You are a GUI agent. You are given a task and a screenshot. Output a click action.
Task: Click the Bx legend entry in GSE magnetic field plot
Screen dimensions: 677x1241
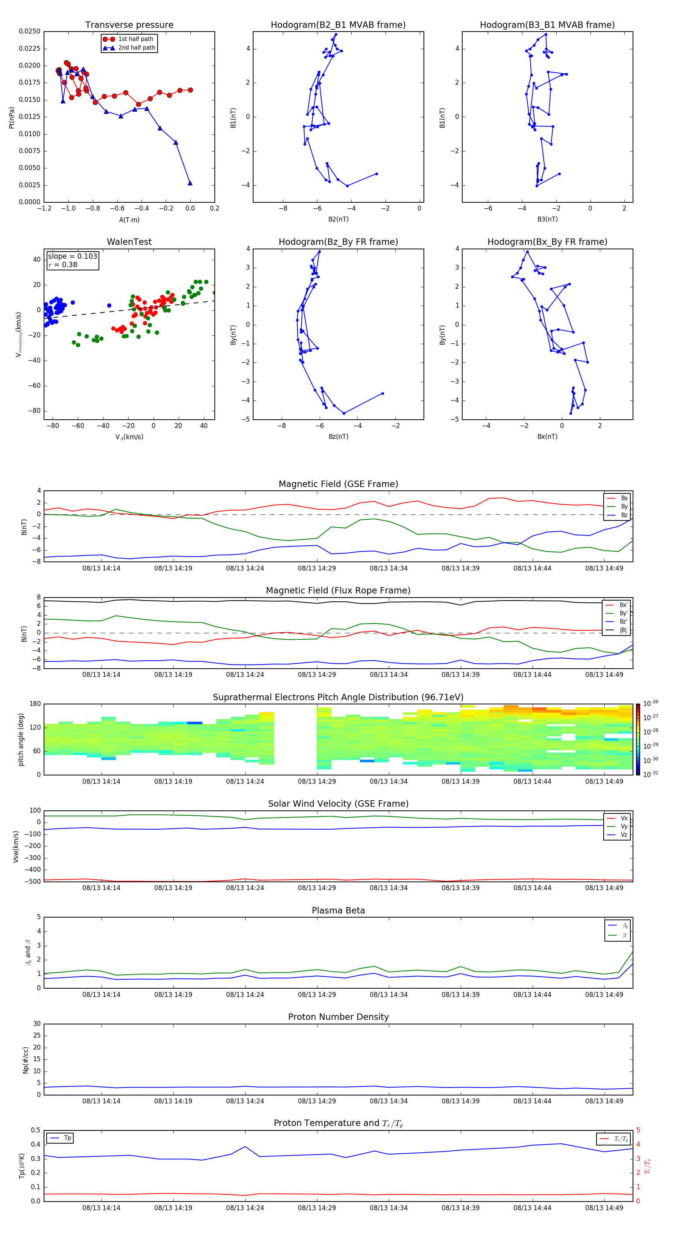[617, 498]
